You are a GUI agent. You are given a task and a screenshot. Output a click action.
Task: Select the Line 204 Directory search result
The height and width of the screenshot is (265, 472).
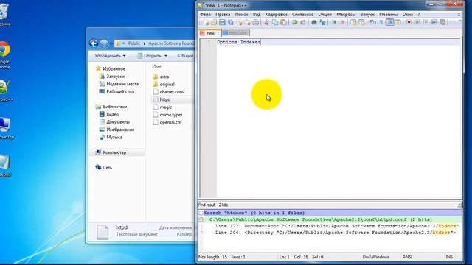336,233
